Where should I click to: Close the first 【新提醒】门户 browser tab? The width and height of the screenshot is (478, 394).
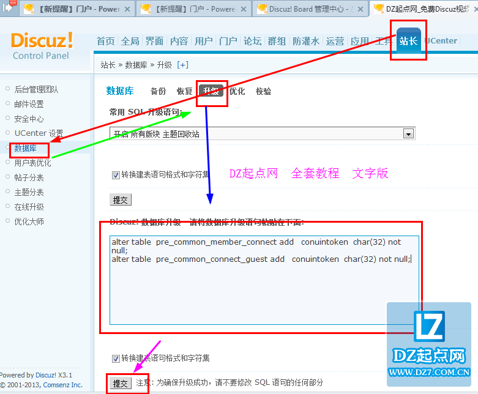tap(127, 9)
